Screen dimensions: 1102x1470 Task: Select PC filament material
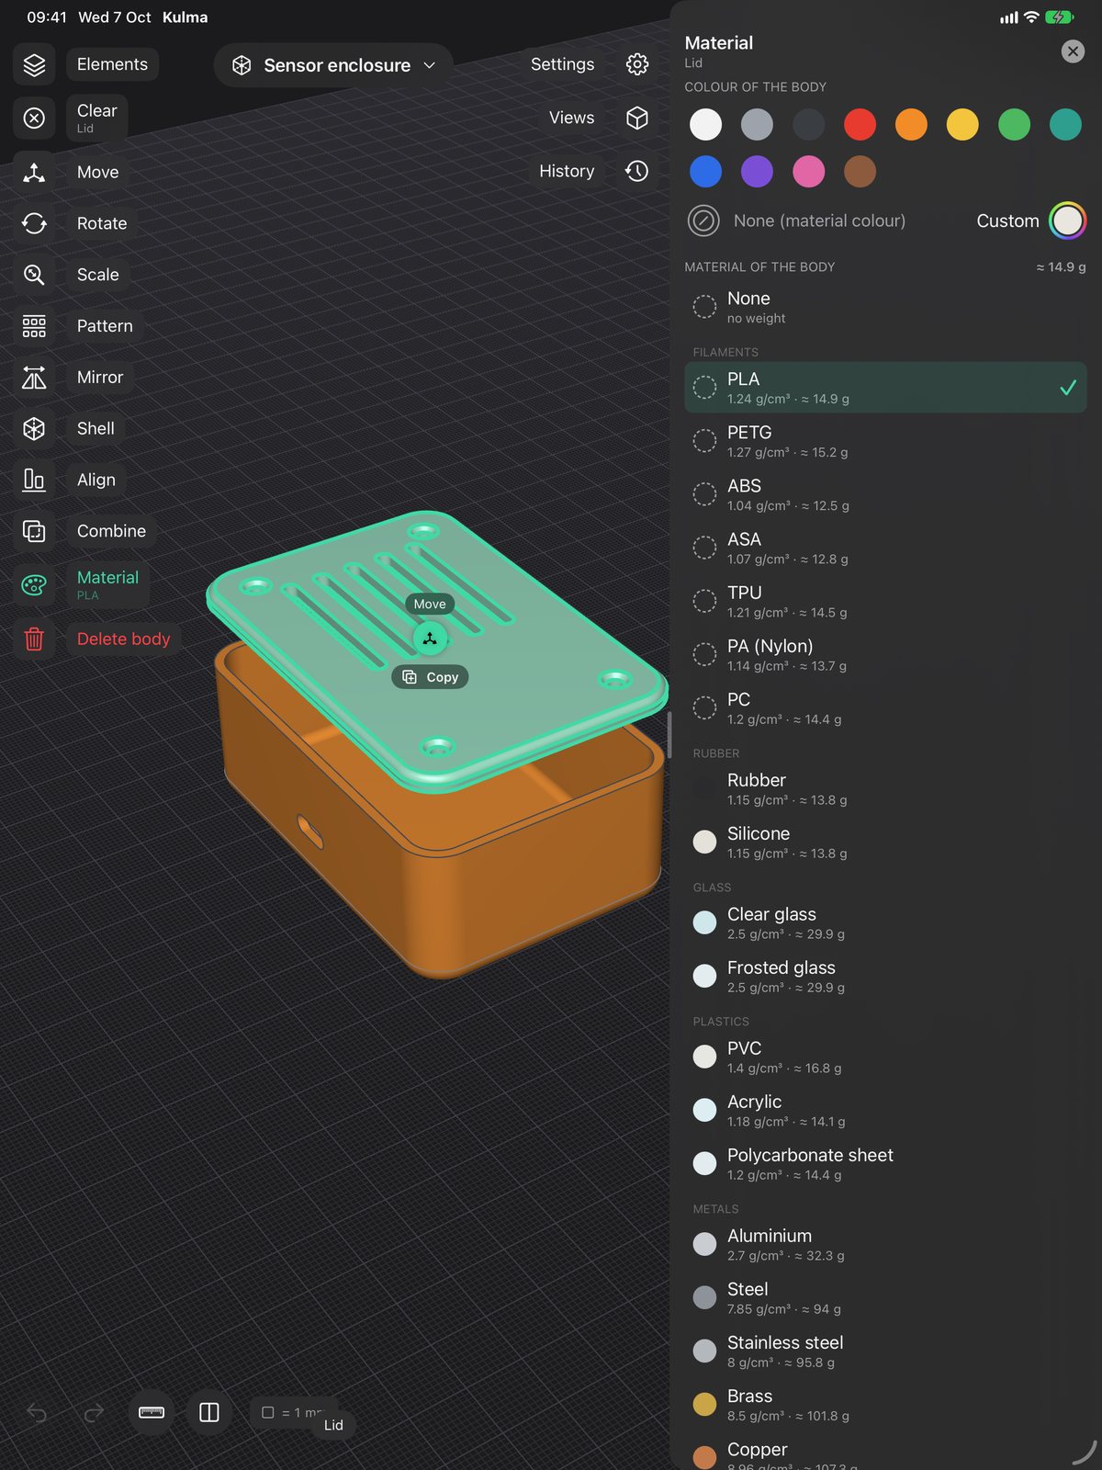885,707
